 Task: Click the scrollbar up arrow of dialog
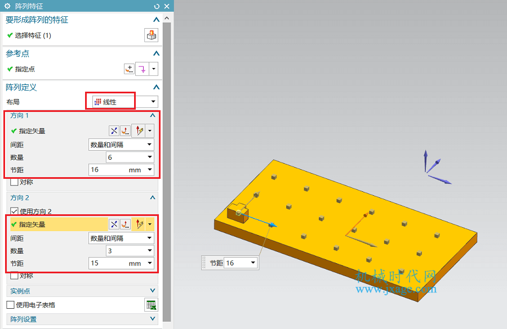tap(167, 18)
